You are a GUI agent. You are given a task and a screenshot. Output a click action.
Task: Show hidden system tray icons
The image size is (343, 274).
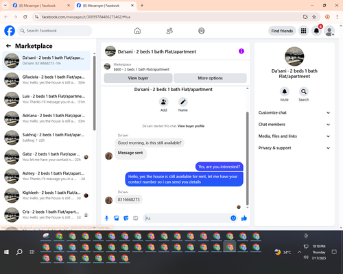pos(299,252)
